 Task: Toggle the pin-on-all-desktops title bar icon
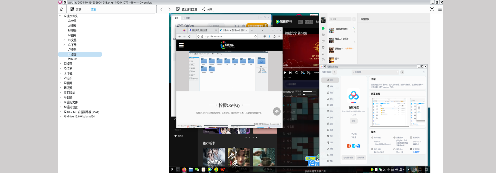(x=65, y=2)
